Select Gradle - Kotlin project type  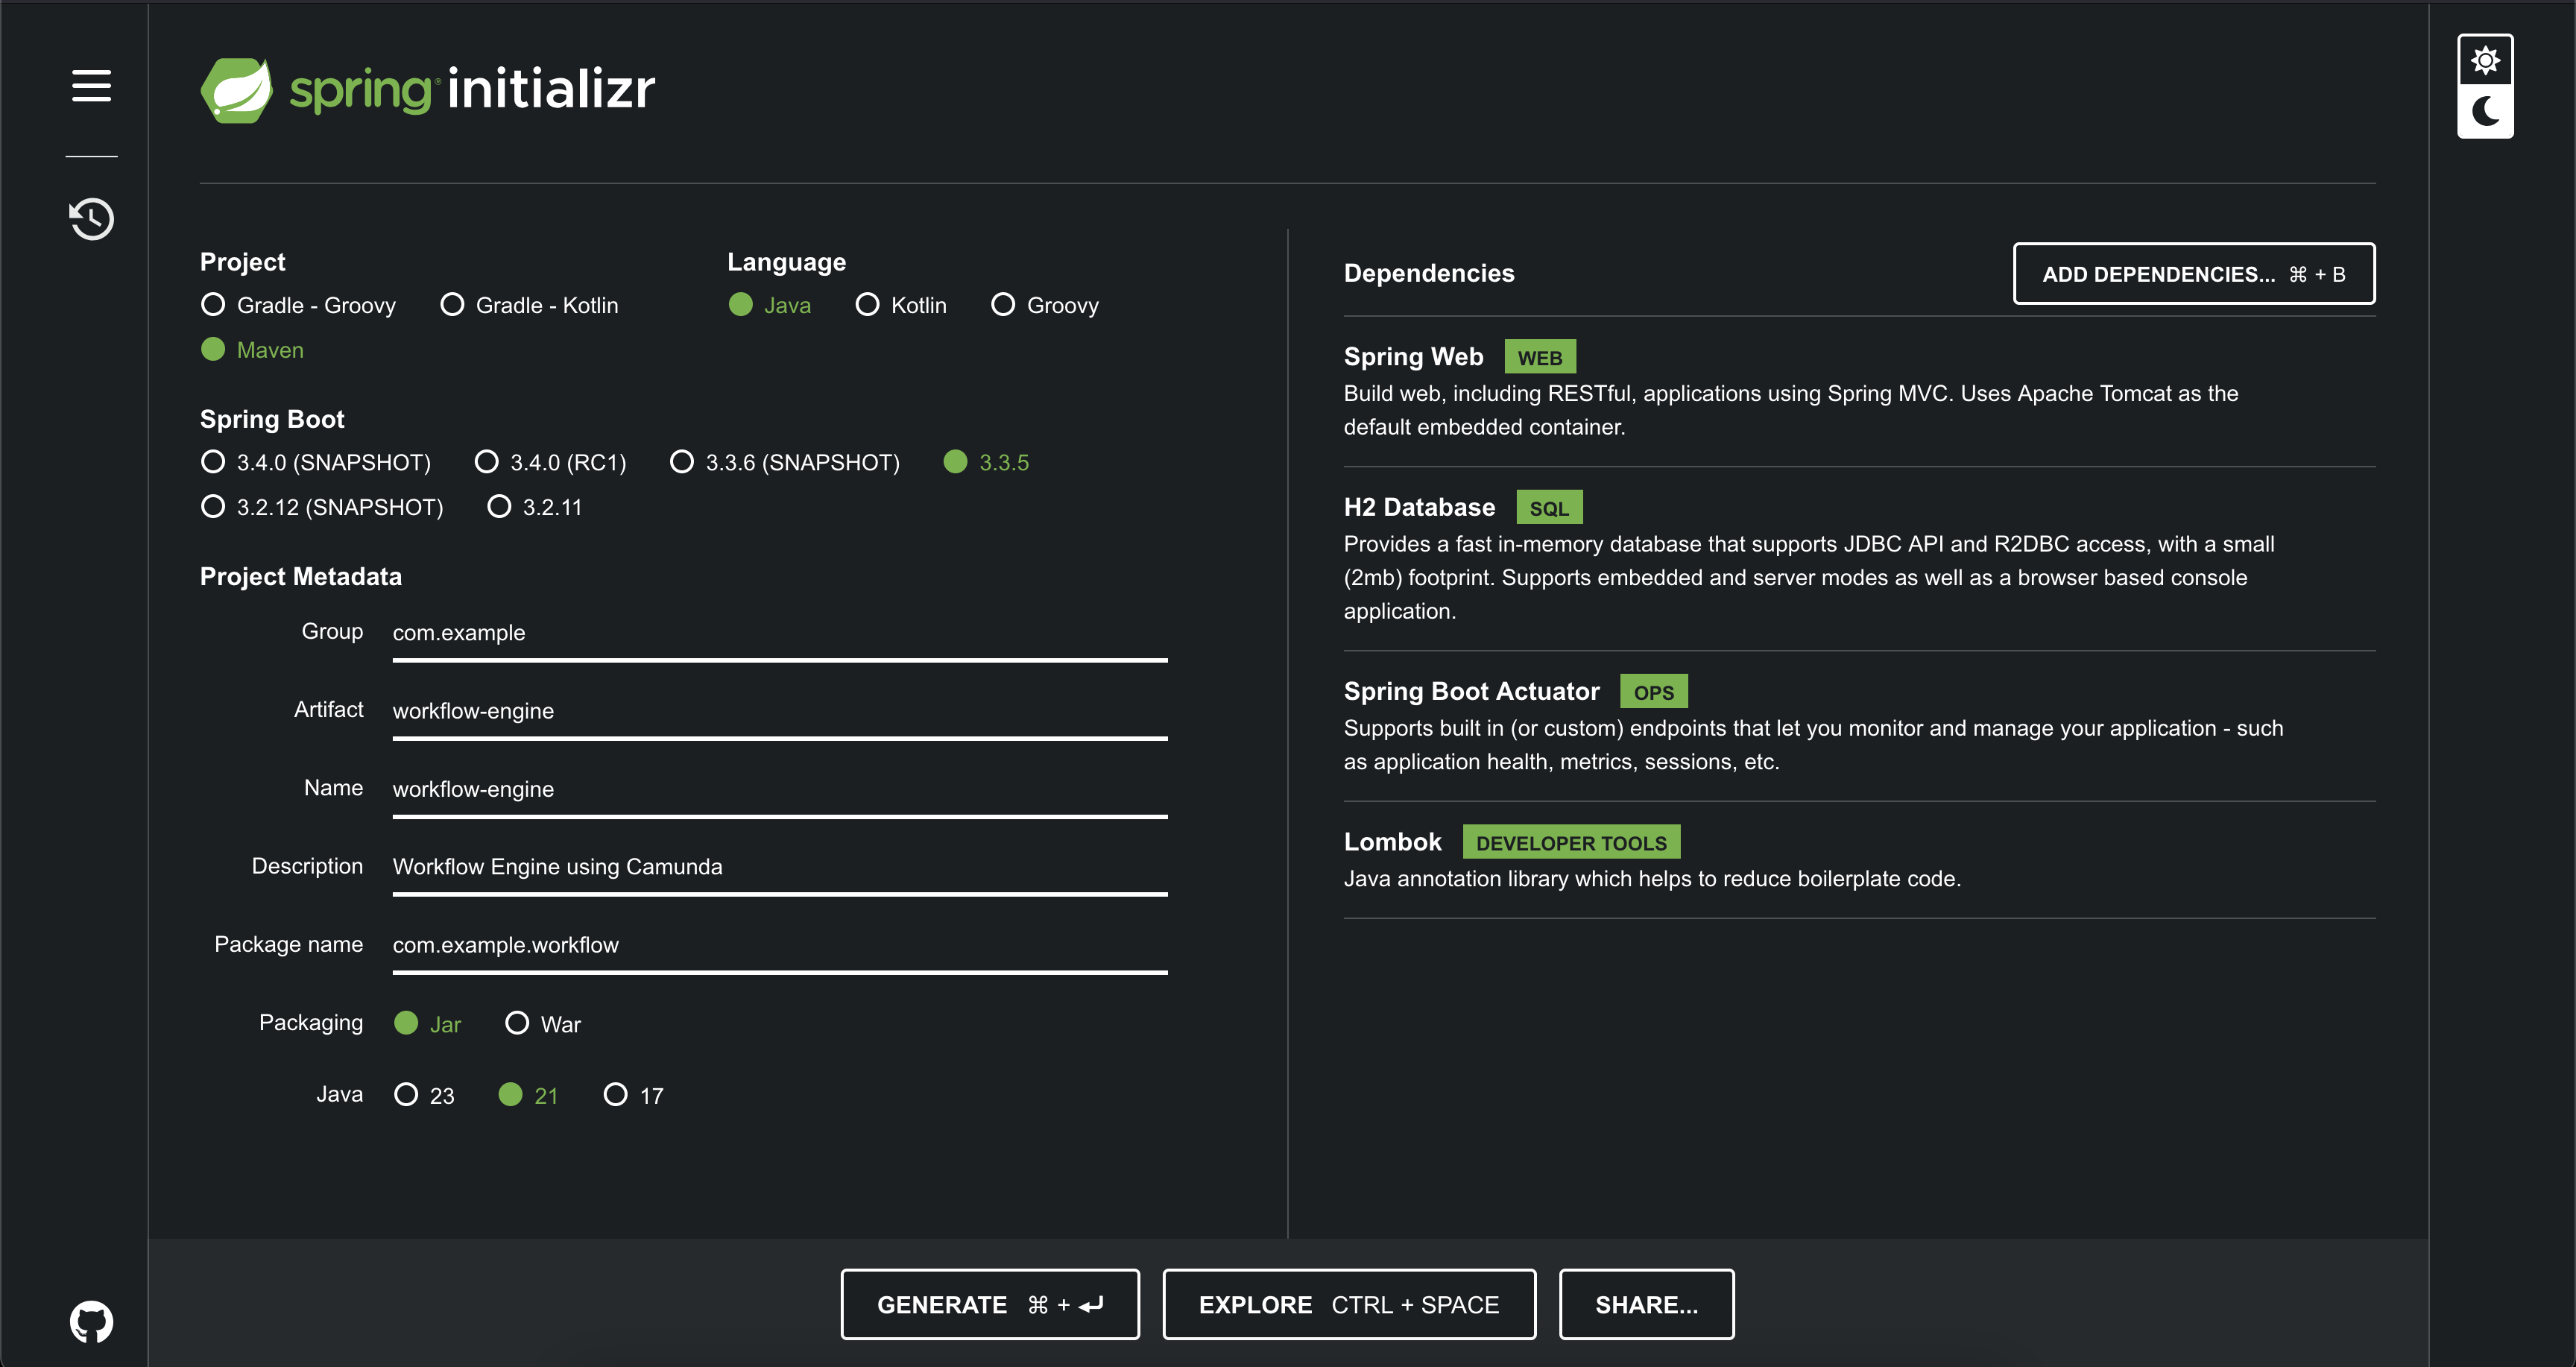click(529, 305)
